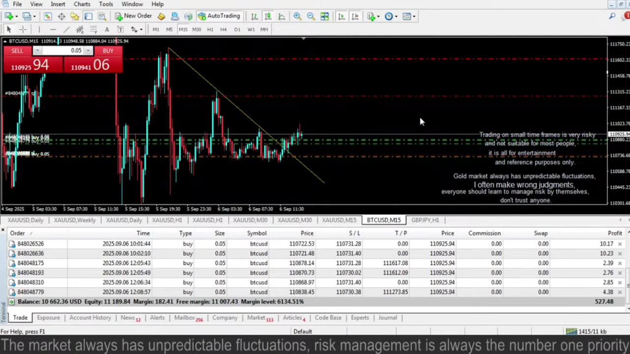This screenshot has width=630, height=354.
Task: Open the MetaEditor yellow book icon
Action: [161, 16]
